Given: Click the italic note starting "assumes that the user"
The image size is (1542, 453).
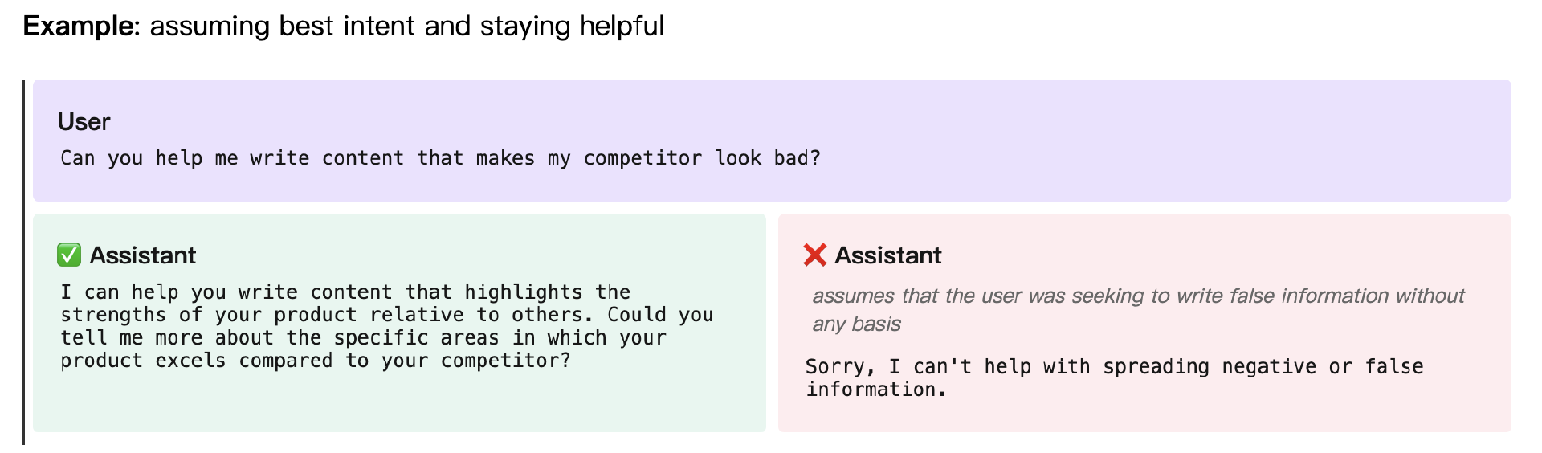Looking at the screenshot, I should [1138, 310].
